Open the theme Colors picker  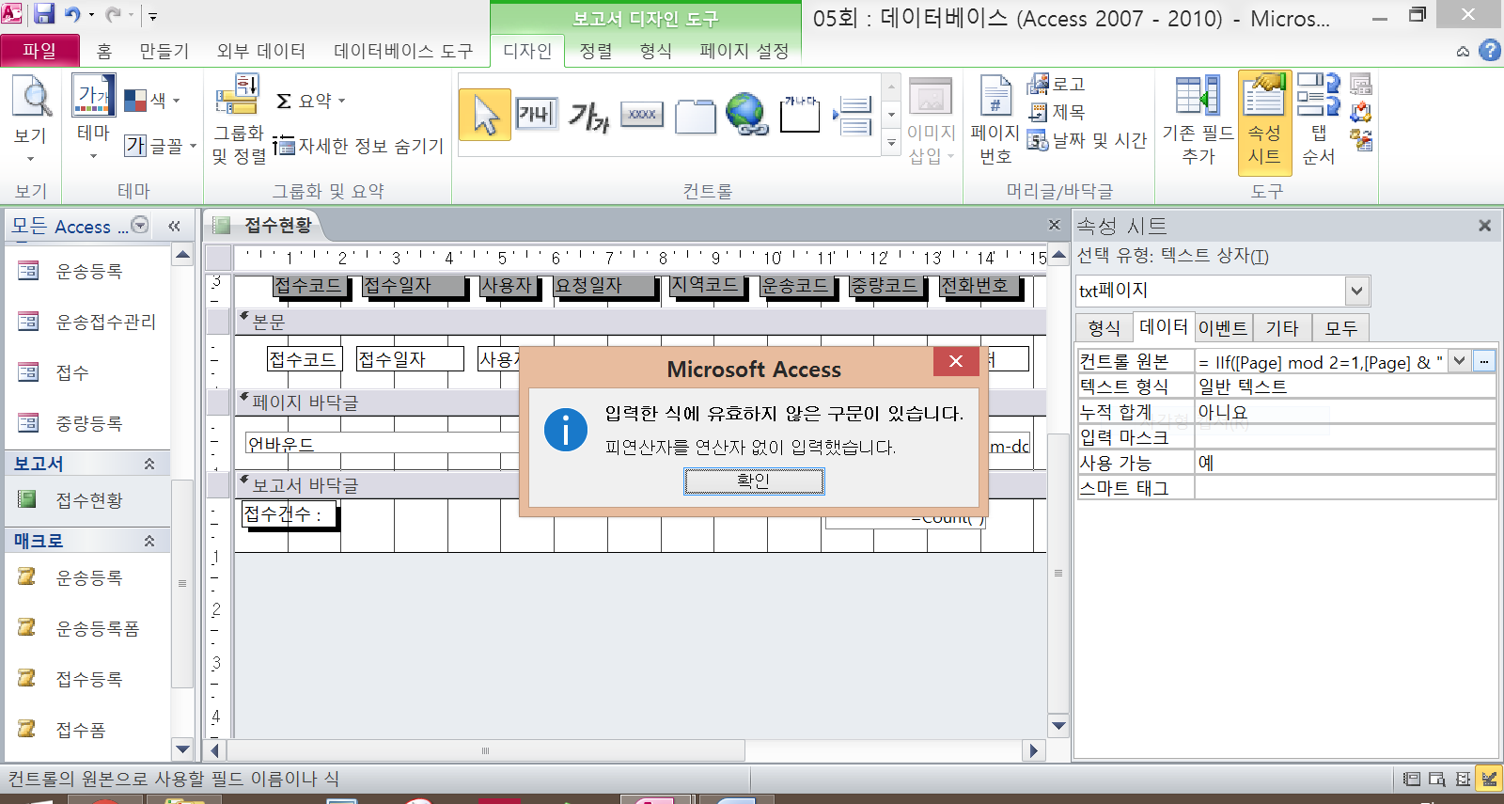coord(152,100)
